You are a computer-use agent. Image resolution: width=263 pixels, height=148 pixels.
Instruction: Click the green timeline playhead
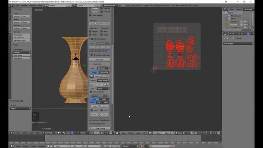[45, 138]
